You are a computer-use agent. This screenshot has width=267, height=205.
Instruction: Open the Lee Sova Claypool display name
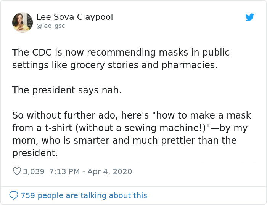75,17
